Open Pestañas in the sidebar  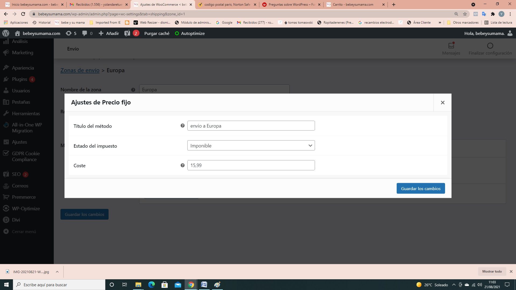tap(21, 102)
